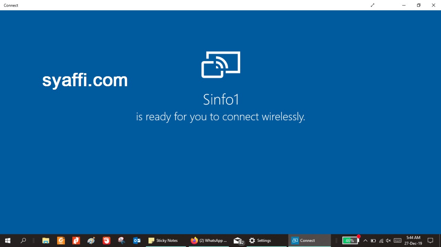The image size is (441, 247).
Task: Select the Connect taskbar button
Action: 309,240
